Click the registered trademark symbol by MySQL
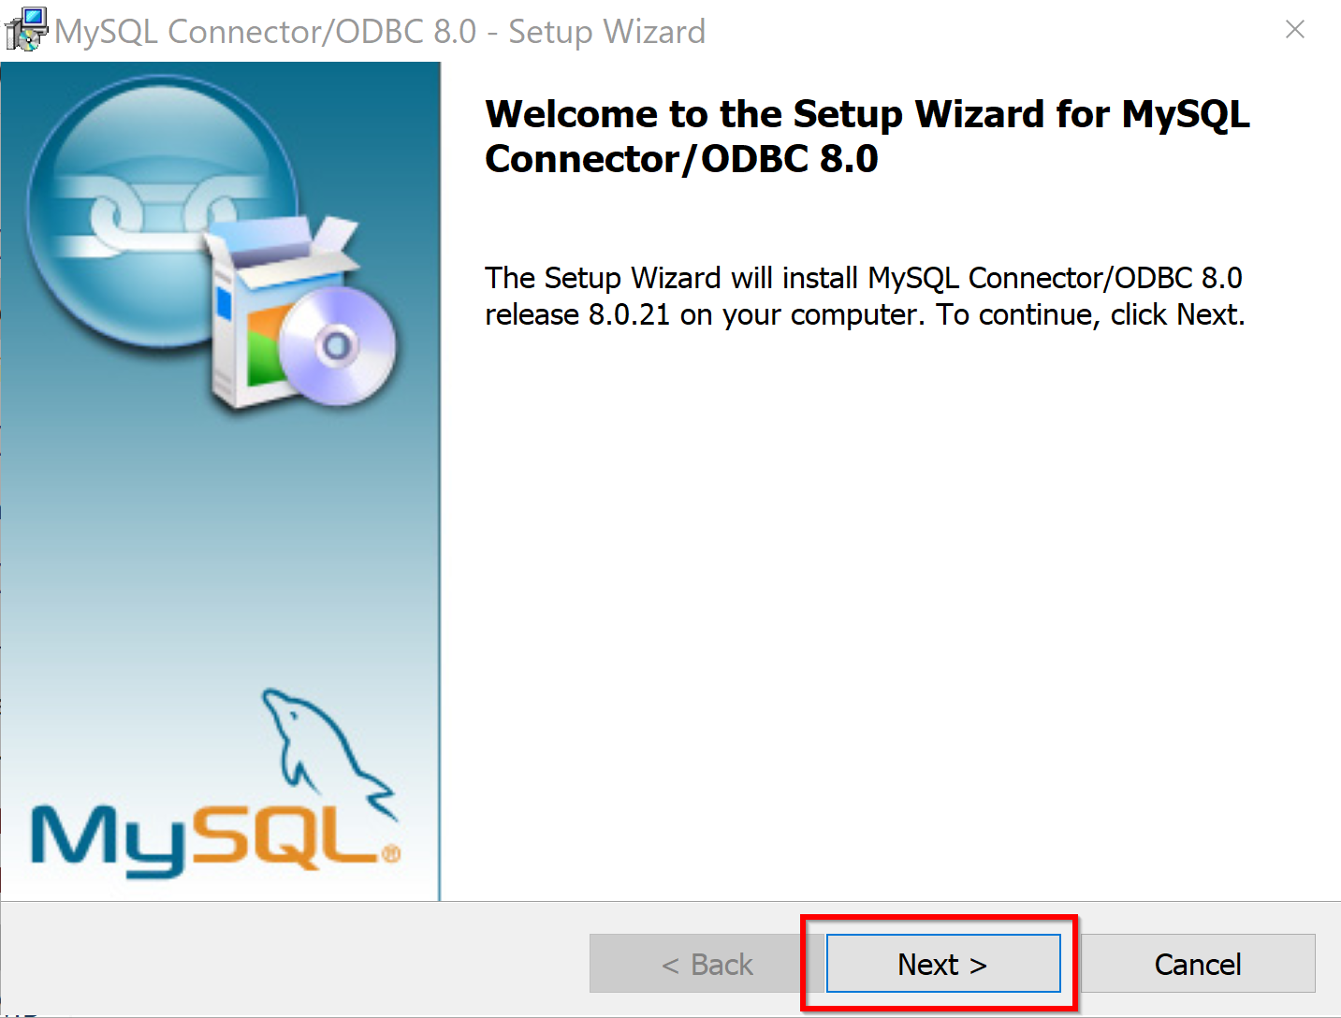The height and width of the screenshot is (1018, 1341). click(x=391, y=853)
